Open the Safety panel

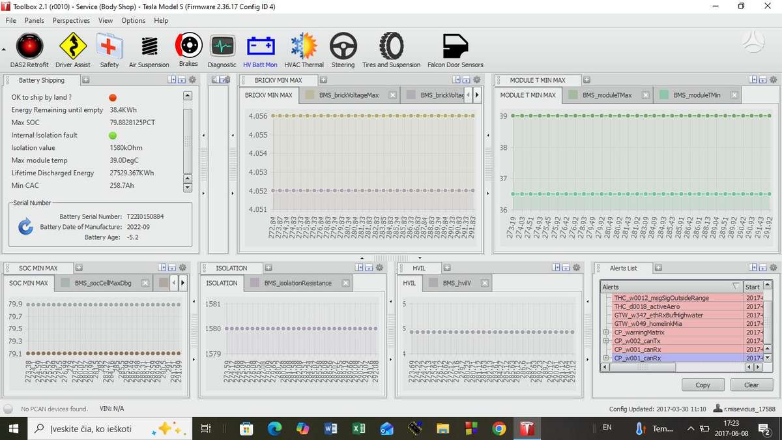click(x=109, y=51)
